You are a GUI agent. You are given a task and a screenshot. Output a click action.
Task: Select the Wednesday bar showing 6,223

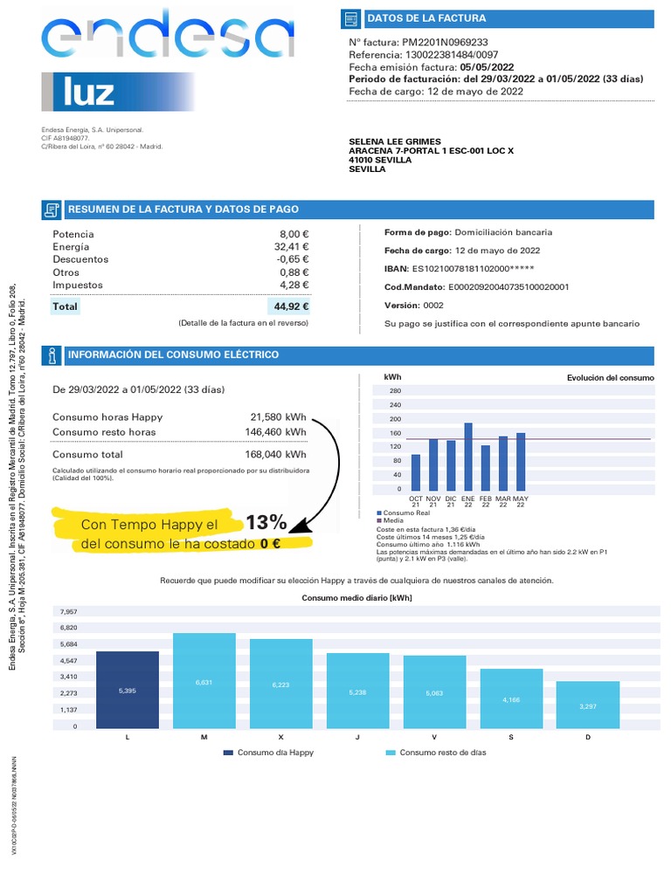click(280, 684)
